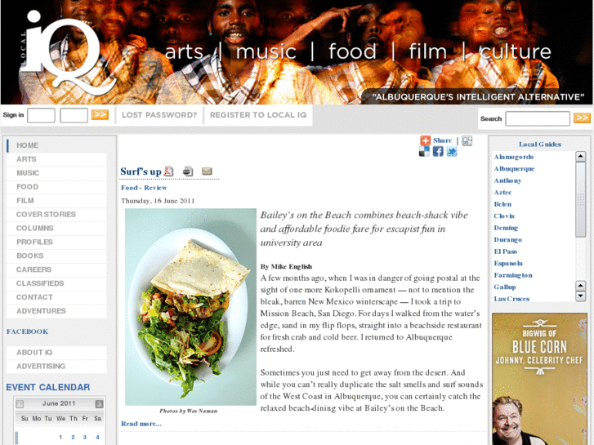
Task: Open ABOUT iQ menu item
Action: pos(56,353)
